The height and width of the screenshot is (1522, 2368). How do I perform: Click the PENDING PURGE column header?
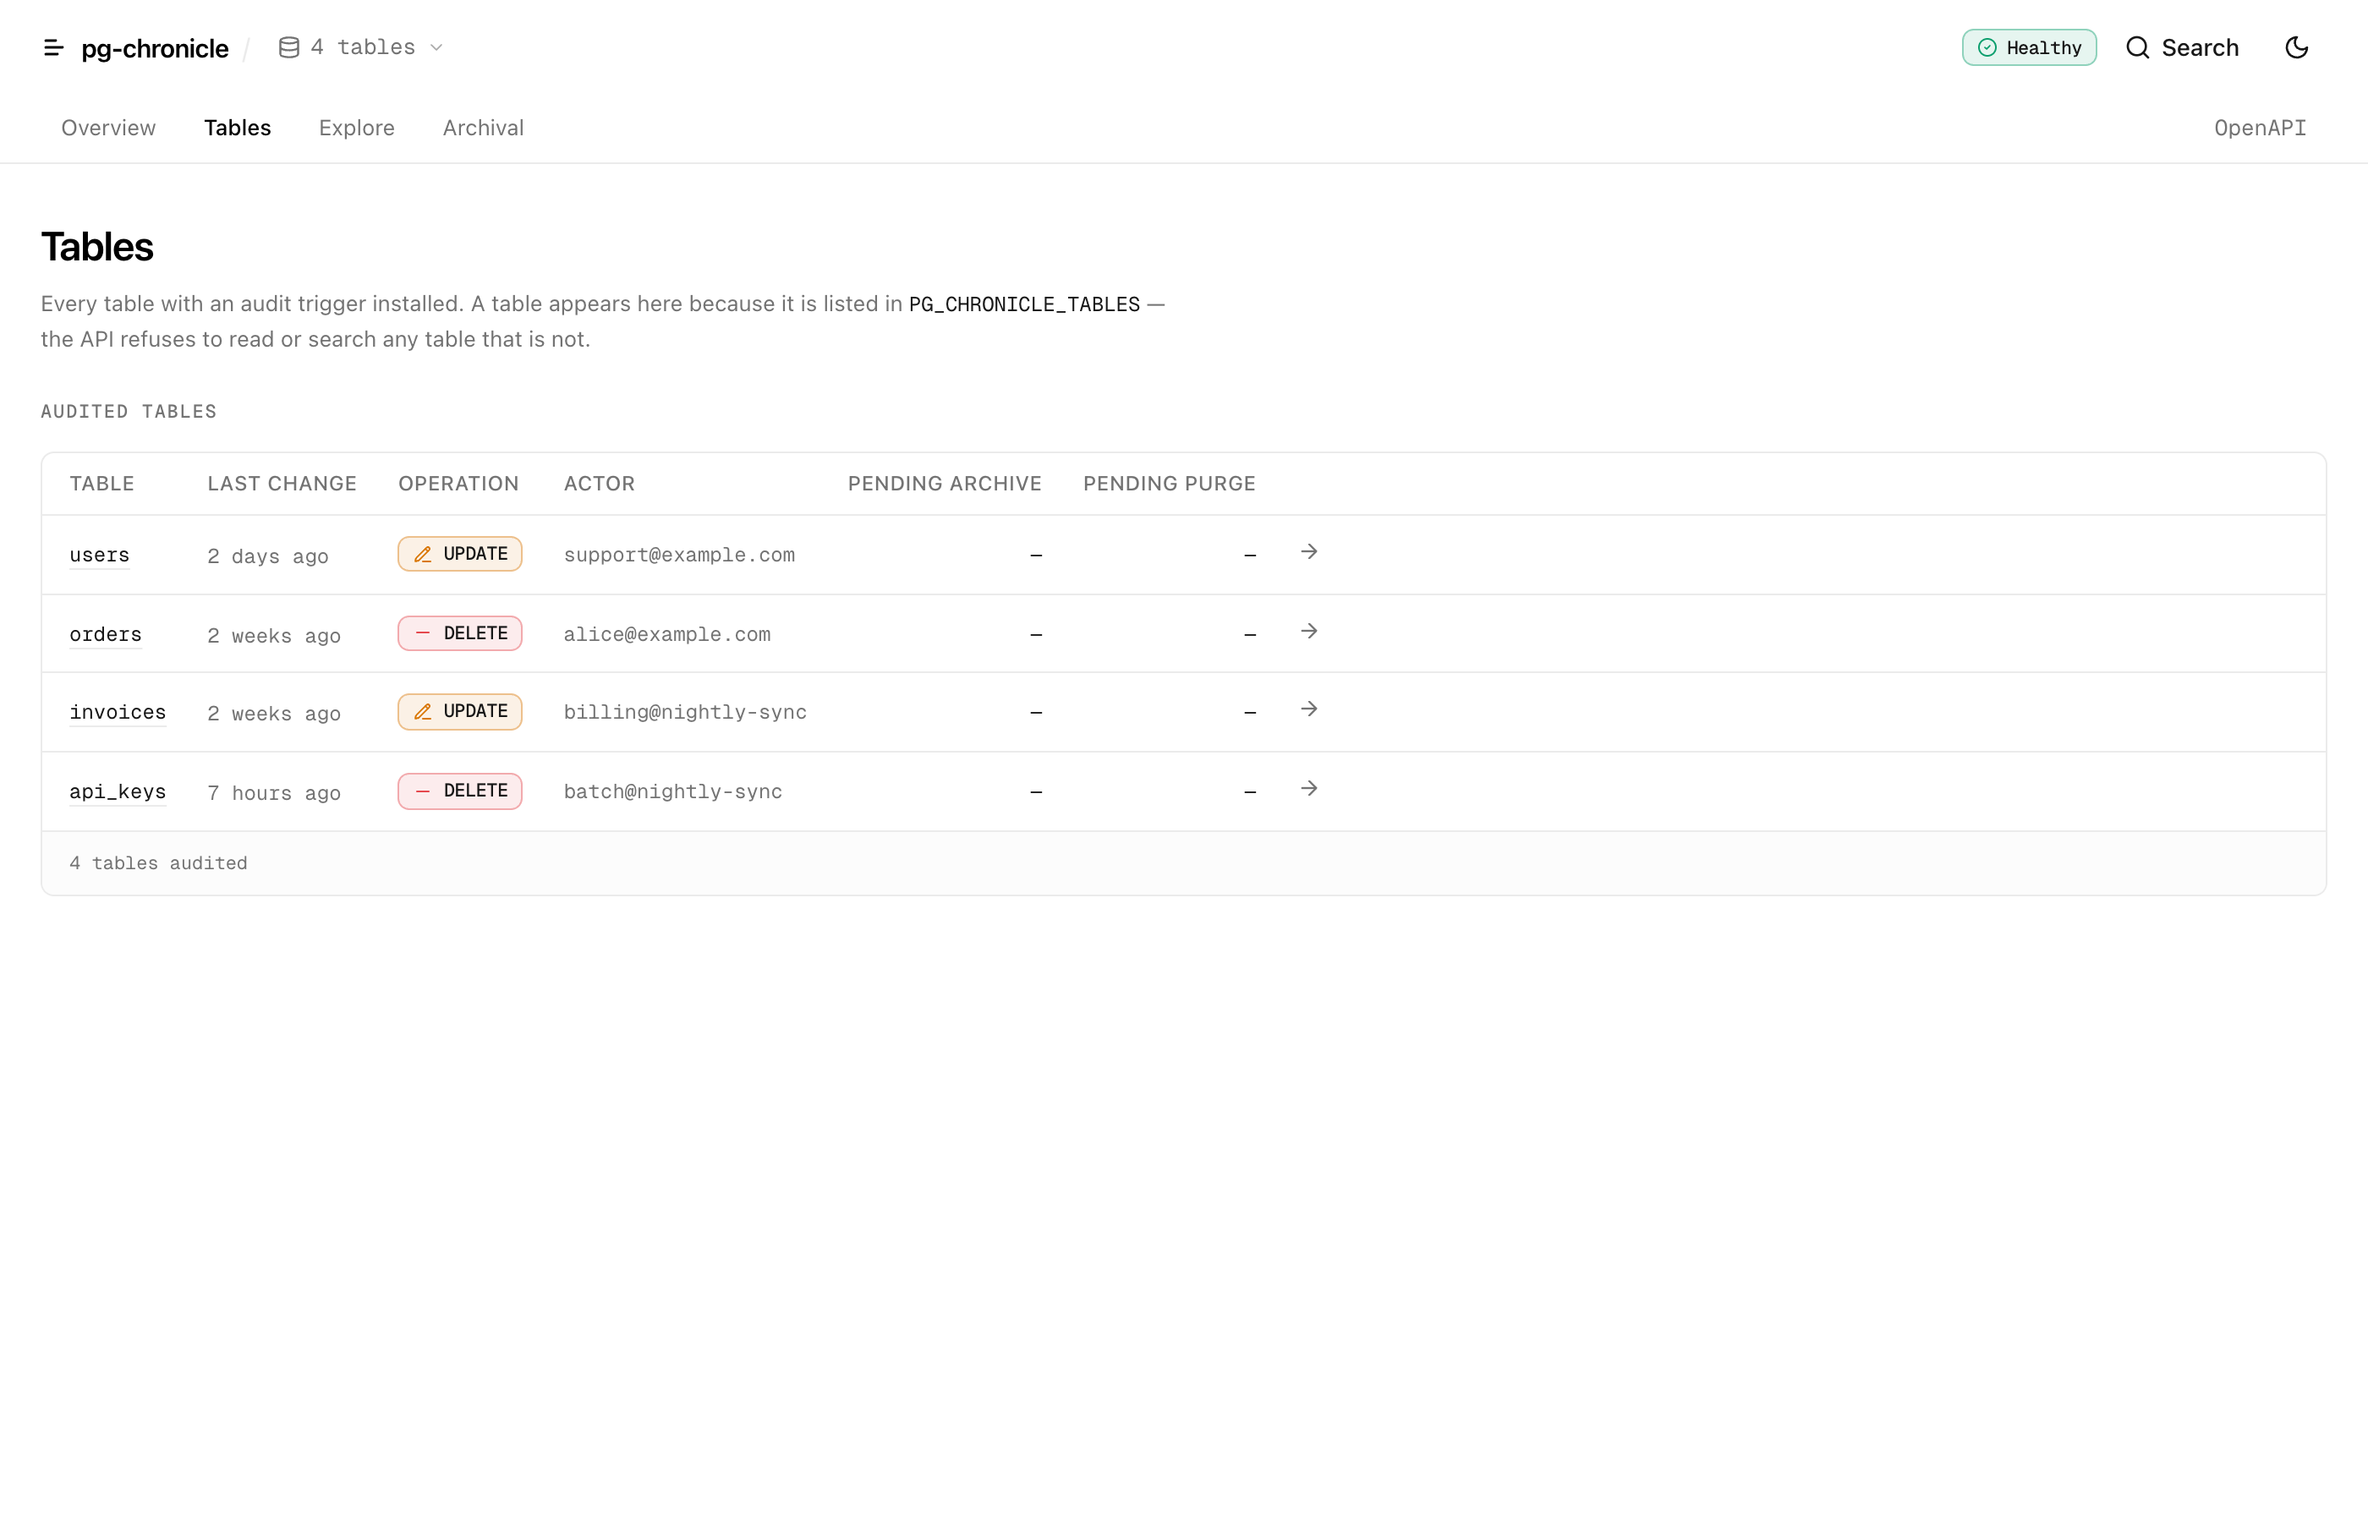(x=1169, y=484)
